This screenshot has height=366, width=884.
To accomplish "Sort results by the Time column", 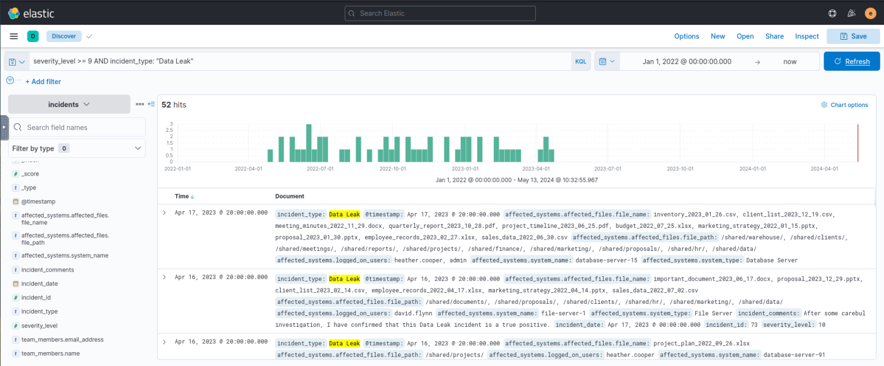I will (183, 196).
